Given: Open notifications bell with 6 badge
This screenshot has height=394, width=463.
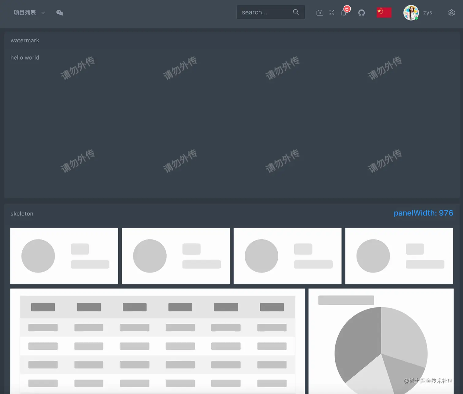Looking at the screenshot, I should (x=344, y=13).
